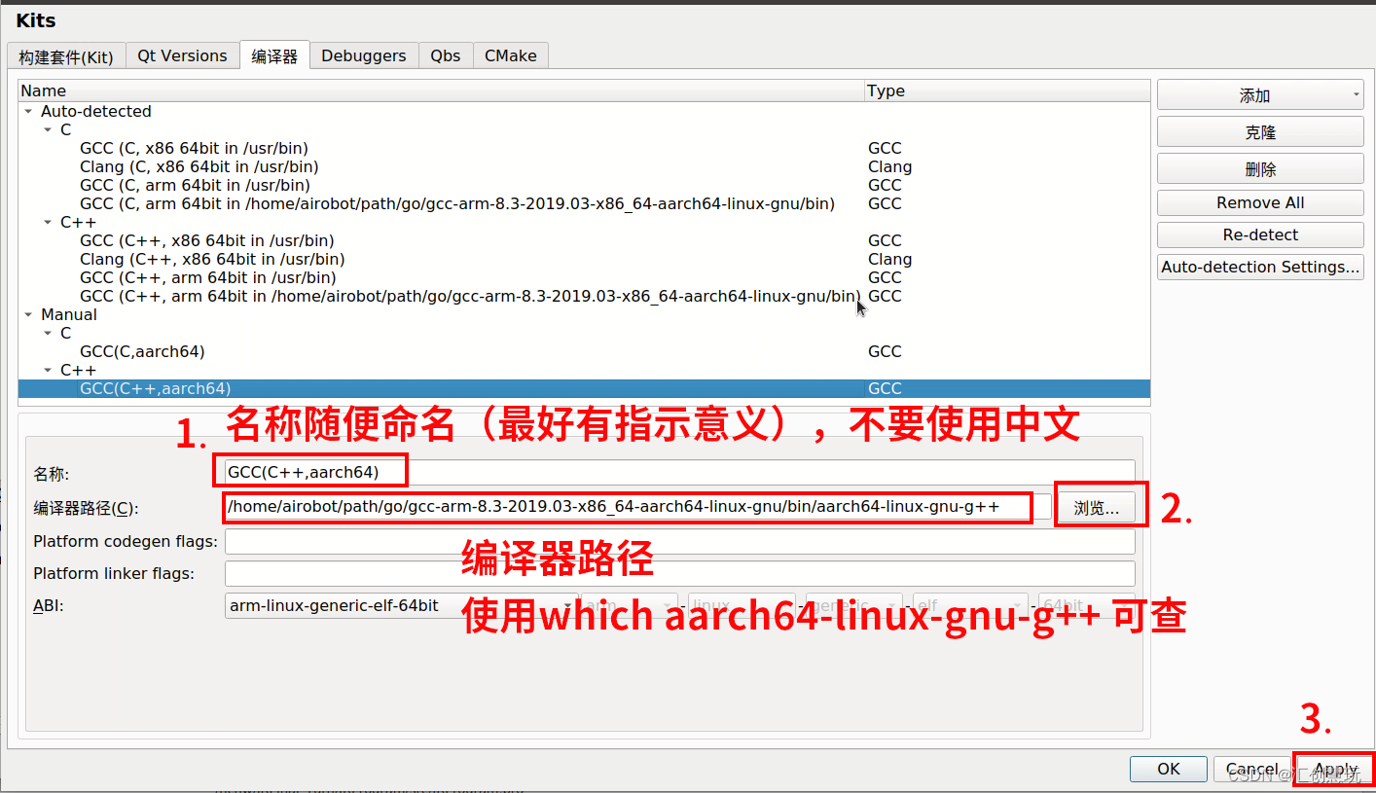Click the 删除 button
The width and height of the screenshot is (1376, 793).
click(x=1260, y=169)
